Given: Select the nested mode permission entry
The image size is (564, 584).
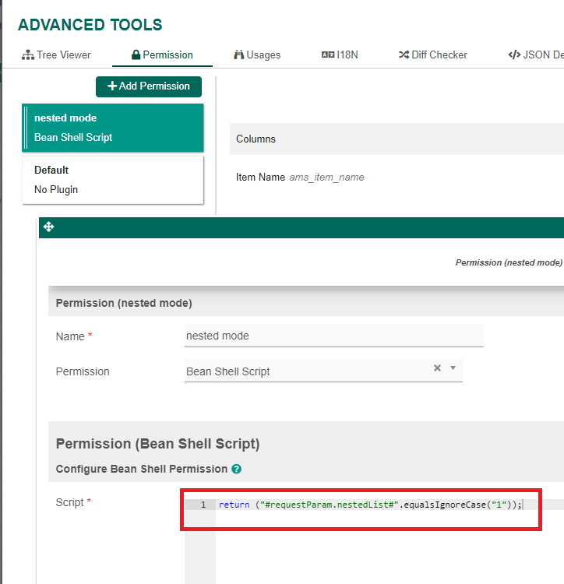Looking at the screenshot, I should [x=113, y=128].
